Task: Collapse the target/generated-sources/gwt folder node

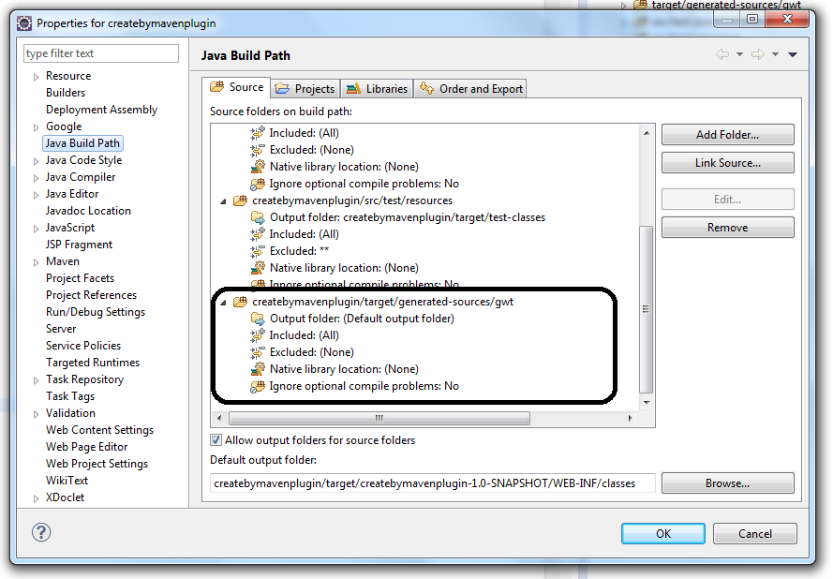Action: 224,303
